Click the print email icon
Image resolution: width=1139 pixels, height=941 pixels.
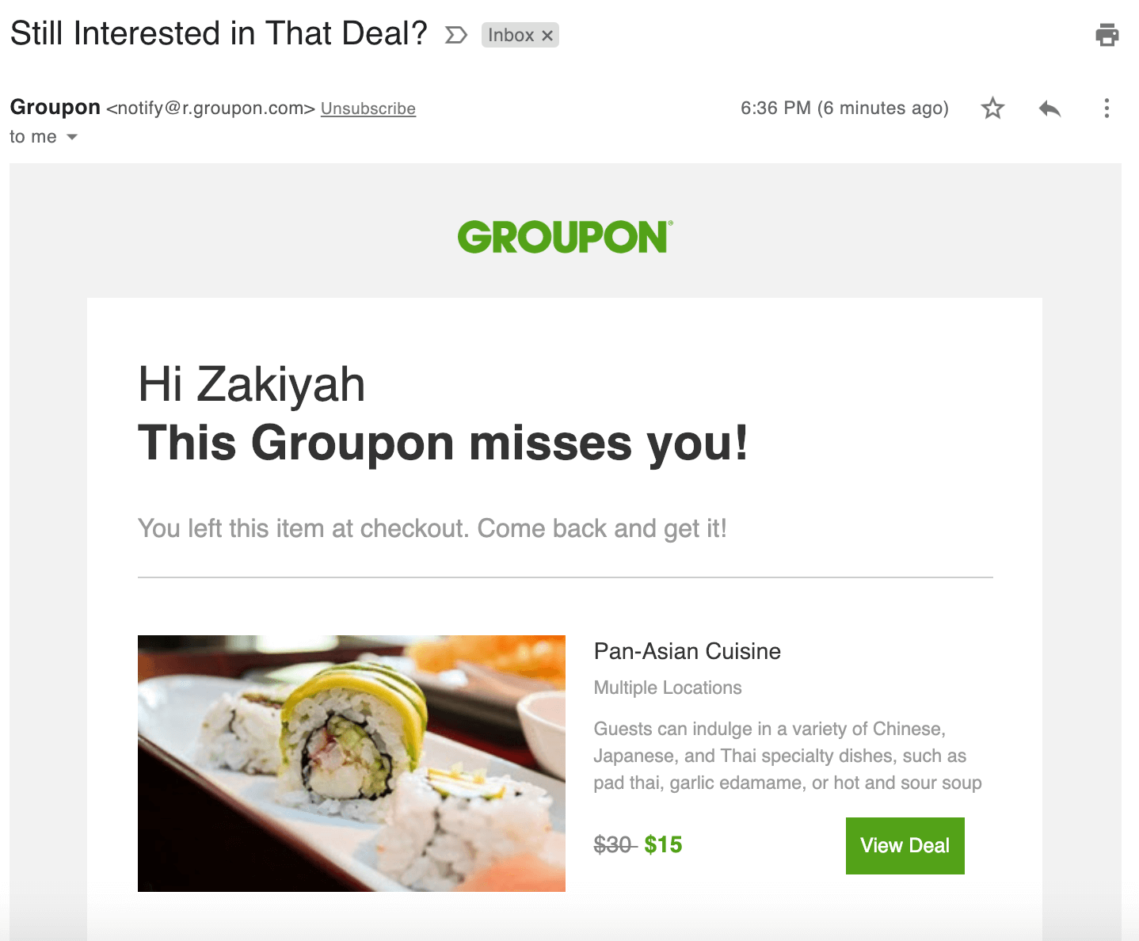click(1107, 35)
